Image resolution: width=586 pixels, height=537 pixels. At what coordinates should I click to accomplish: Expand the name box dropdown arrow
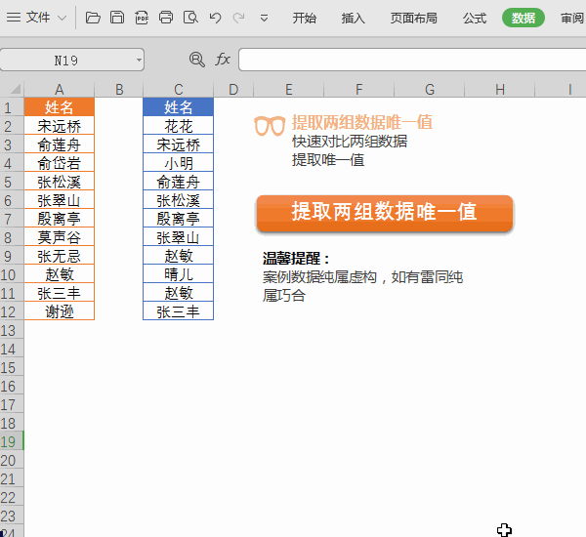pyautogui.click(x=139, y=60)
